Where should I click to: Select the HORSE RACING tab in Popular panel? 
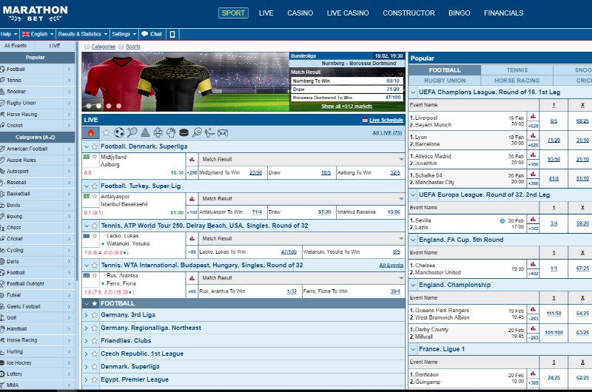coord(517,81)
